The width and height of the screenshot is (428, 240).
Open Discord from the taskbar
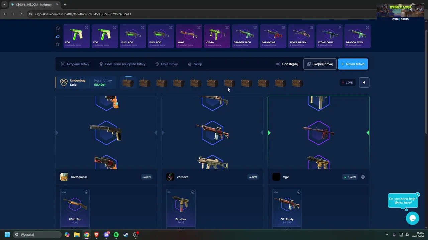point(106,235)
